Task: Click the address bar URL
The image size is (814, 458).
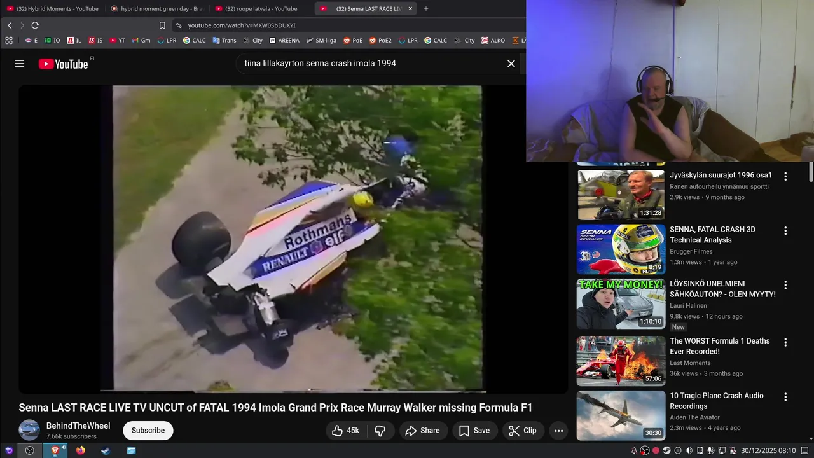Action: tap(242, 25)
